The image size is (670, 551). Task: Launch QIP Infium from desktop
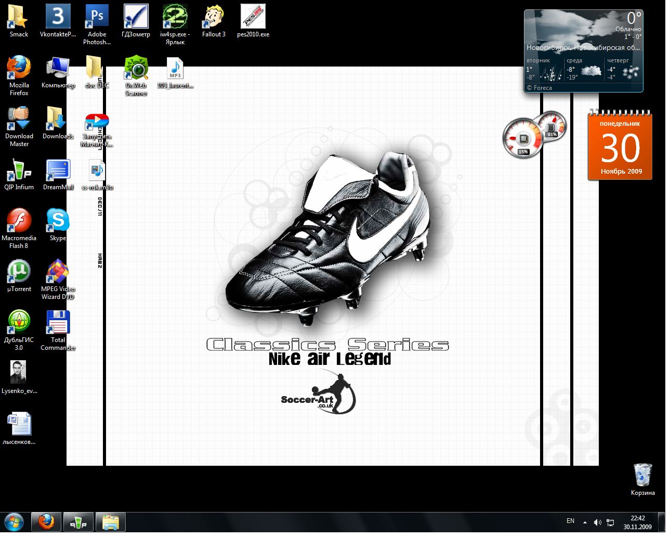pyautogui.click(x=19, y=174)
